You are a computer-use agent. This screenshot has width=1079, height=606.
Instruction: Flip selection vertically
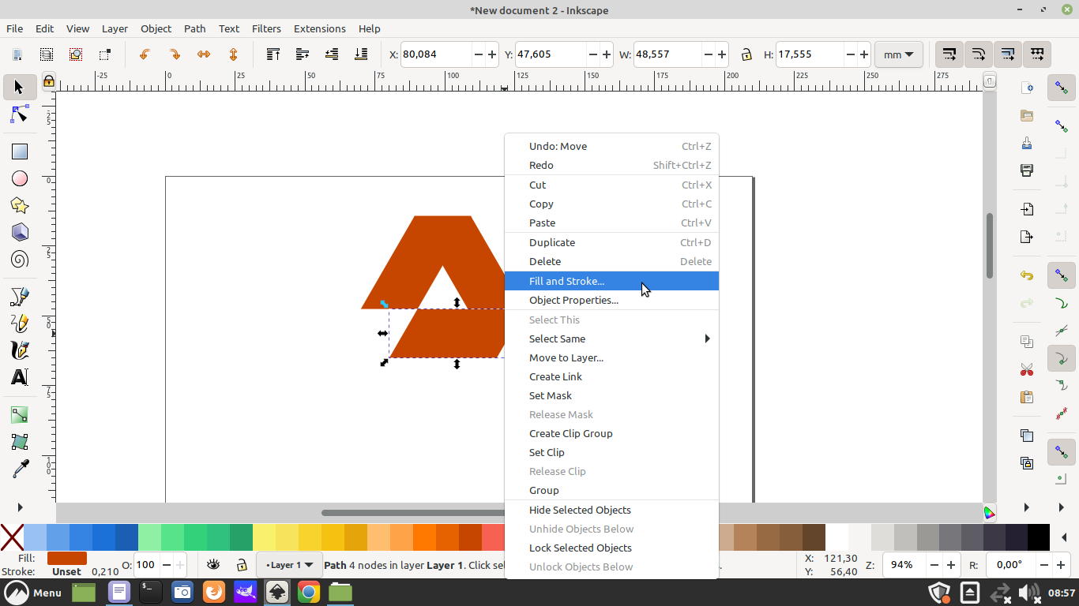tap(234, 54)
